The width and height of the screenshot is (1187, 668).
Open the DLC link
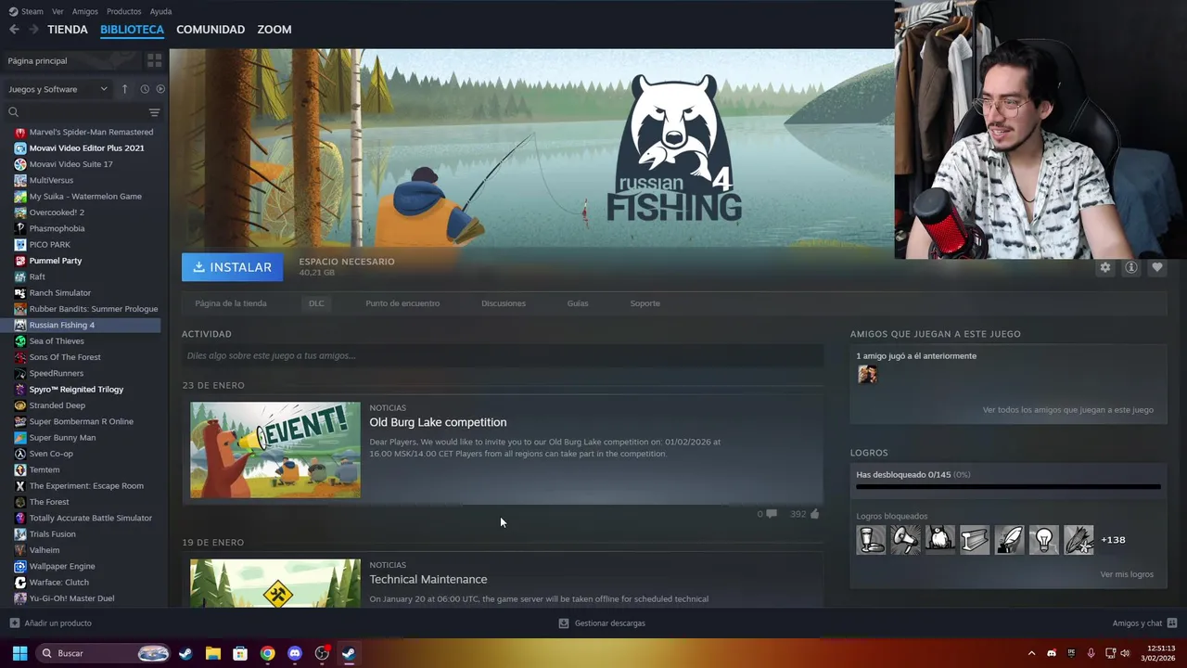pos(316,303)
